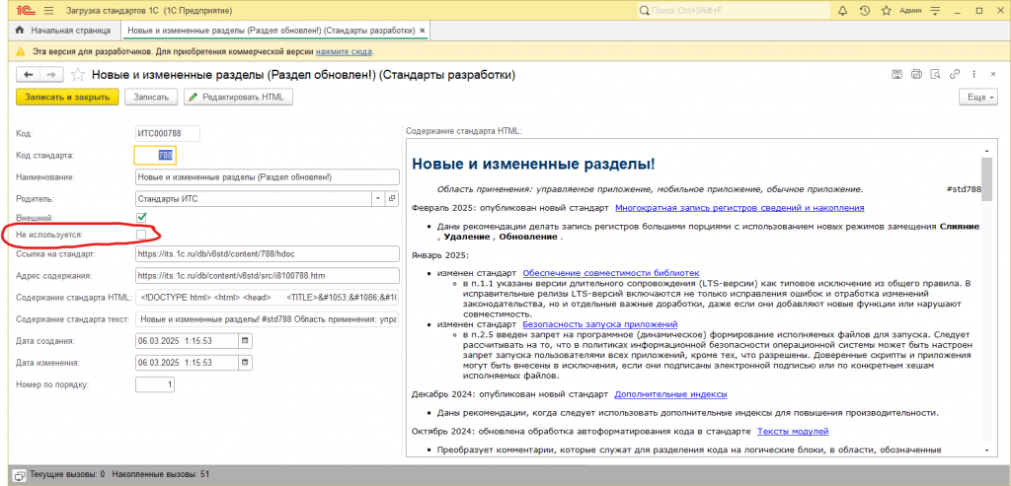Switch to Начальная страница tab
The width and height of the screenshot is (1011, 486).
[x=62, y=31]
